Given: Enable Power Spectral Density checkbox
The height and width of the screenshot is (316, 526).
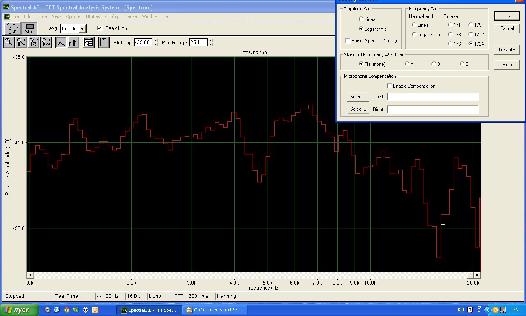Looking at the screenshot, I should click(x=348, y=41).
